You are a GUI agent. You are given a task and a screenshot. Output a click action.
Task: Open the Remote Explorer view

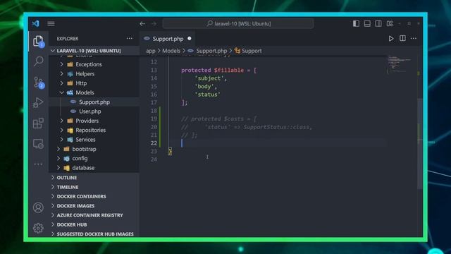[38, 144]
